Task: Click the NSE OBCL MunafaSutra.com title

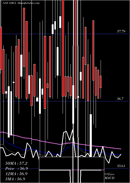Action: pos(21,3)
